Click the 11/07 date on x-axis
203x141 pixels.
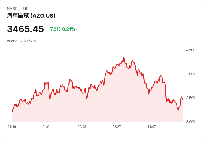152,127
